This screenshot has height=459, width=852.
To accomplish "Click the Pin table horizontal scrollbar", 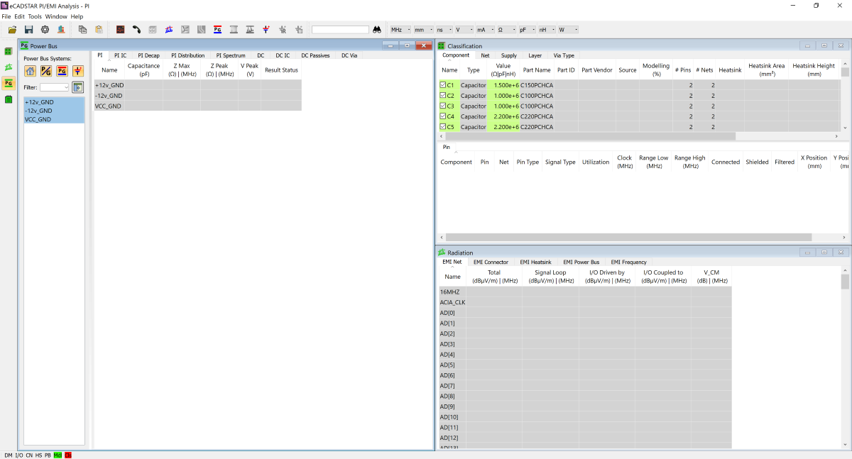I will (628, 237).
